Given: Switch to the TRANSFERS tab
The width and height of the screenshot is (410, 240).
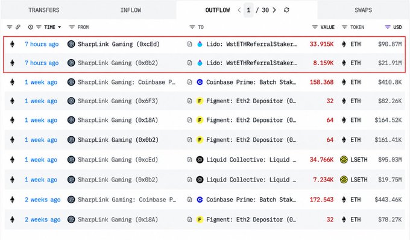Looking at the screenshot, I should (x=43, y=10).
